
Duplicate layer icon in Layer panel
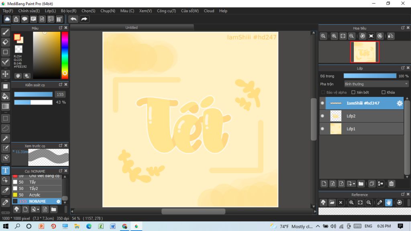click(372, 184)
